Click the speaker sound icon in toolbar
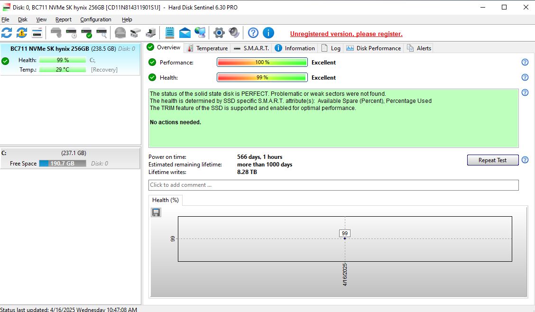The width and height of the screenshot is (535, 312). 234,33
